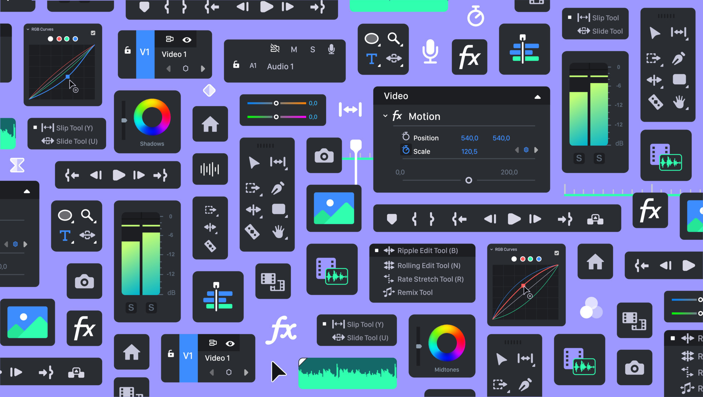The height and width of the screenshot is (397, 703).
Task: Collapse the Video effects panel header
Action: 538,96
